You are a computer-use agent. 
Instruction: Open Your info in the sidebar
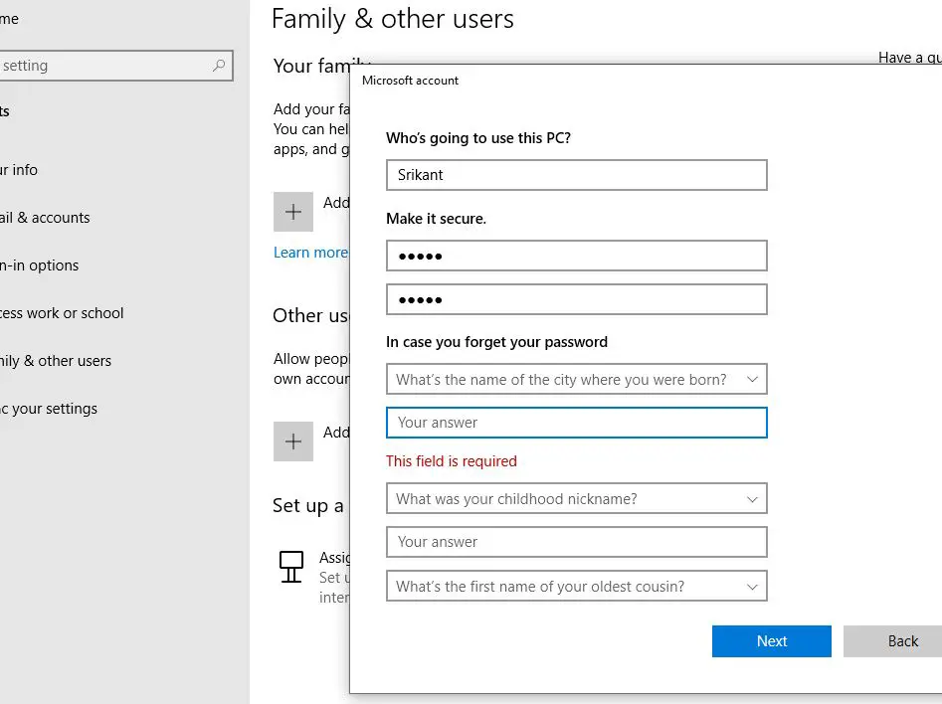pyautogui.click(x=19, y=170)
